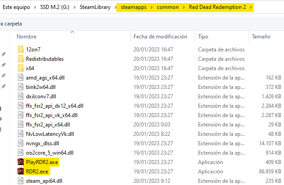Sort files by Nombre column
This screenshot has width=284, height=185.
pos(26,37)
